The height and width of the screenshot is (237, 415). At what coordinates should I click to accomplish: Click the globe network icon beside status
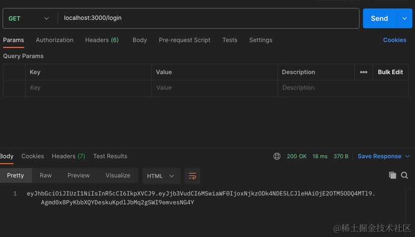coord(277,156)
